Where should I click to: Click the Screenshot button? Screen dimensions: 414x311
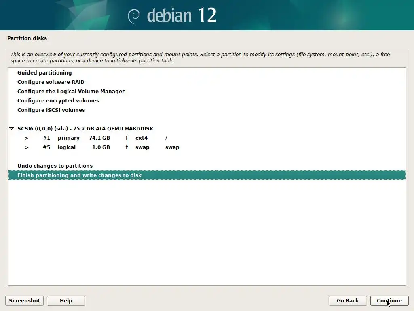(x=24, y=301)
